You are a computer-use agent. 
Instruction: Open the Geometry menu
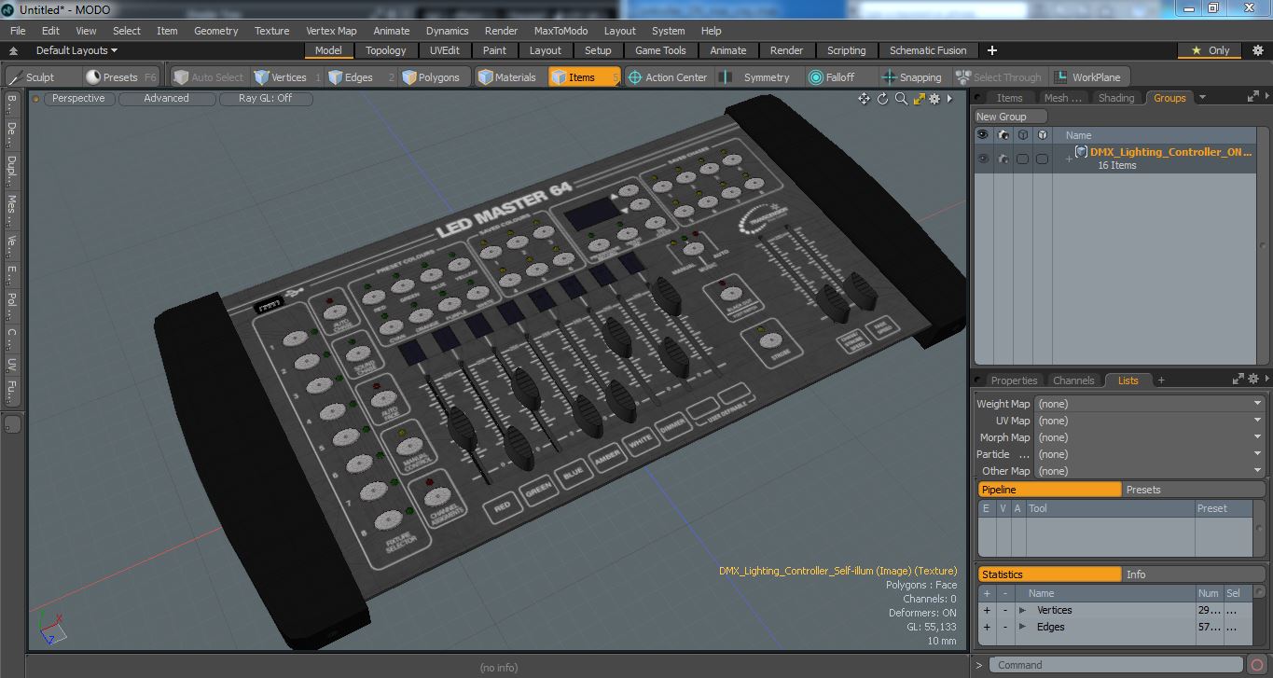pos(215,31)
